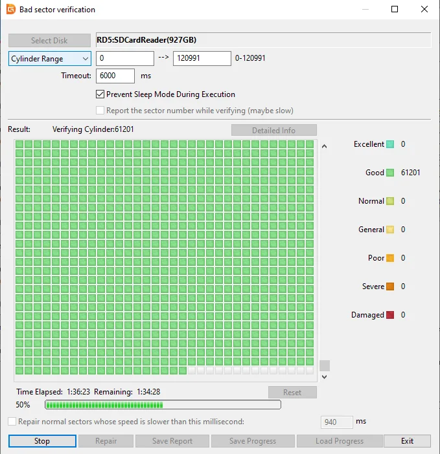Click the millisecond threshold field showing 940
The image size is (440, 454).
click(x=337, y=422)
